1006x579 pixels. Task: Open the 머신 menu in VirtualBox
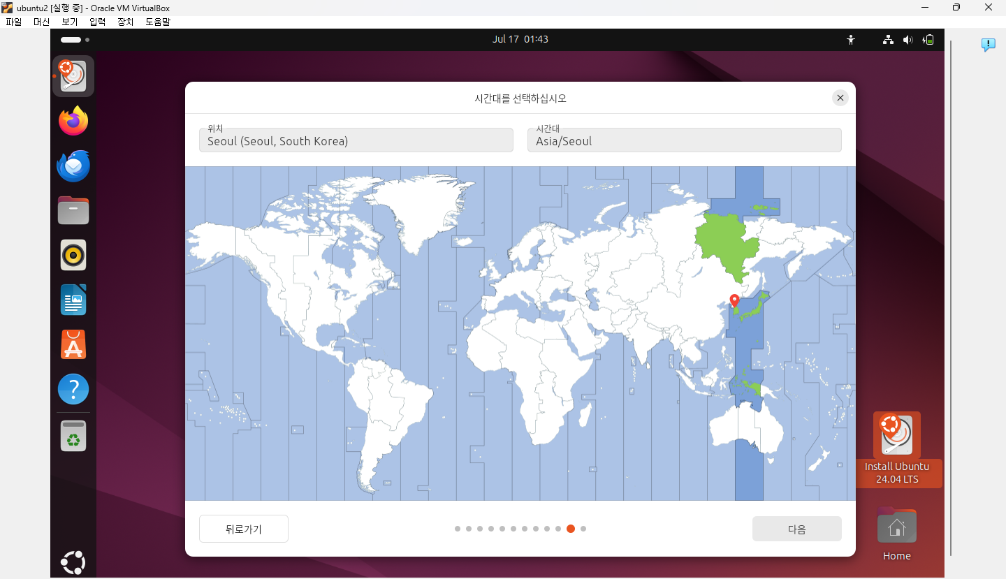coord(42,22)
